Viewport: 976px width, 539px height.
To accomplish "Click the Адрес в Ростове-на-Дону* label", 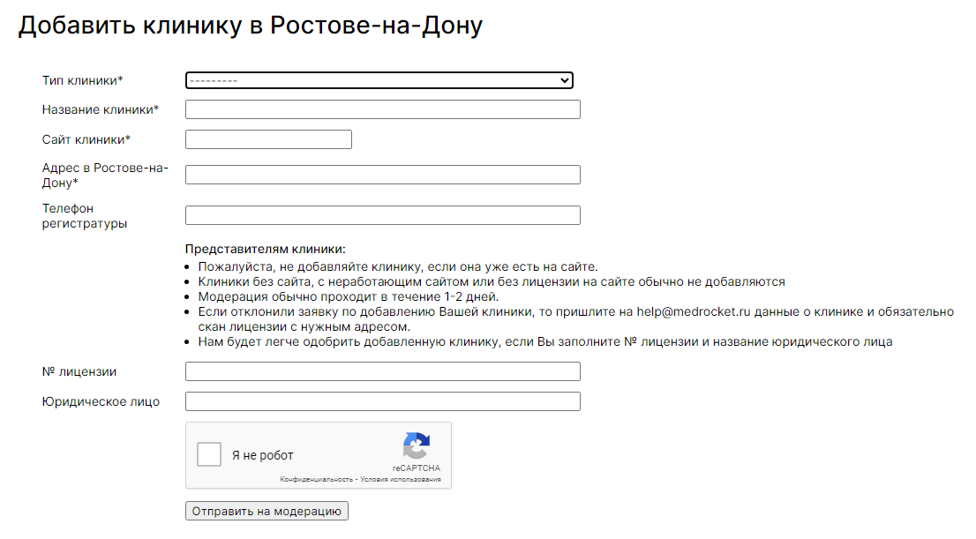I will click(104, 175).
